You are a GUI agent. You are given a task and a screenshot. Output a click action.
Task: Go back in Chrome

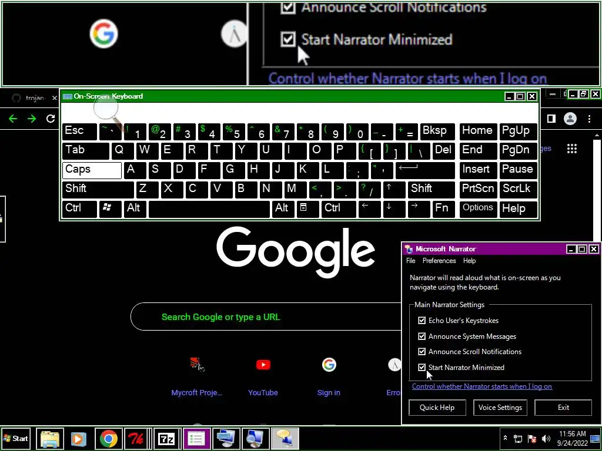click(x=13, y=119)
